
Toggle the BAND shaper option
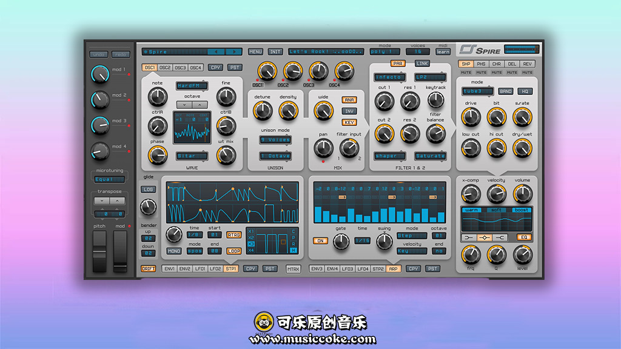[x=505, y=91]
